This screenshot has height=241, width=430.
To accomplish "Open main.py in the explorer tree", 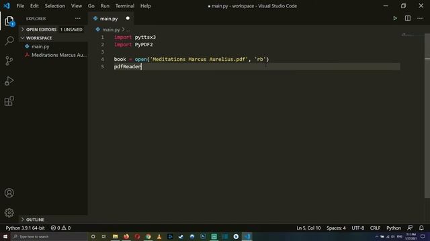I will (x=40, y=46).
